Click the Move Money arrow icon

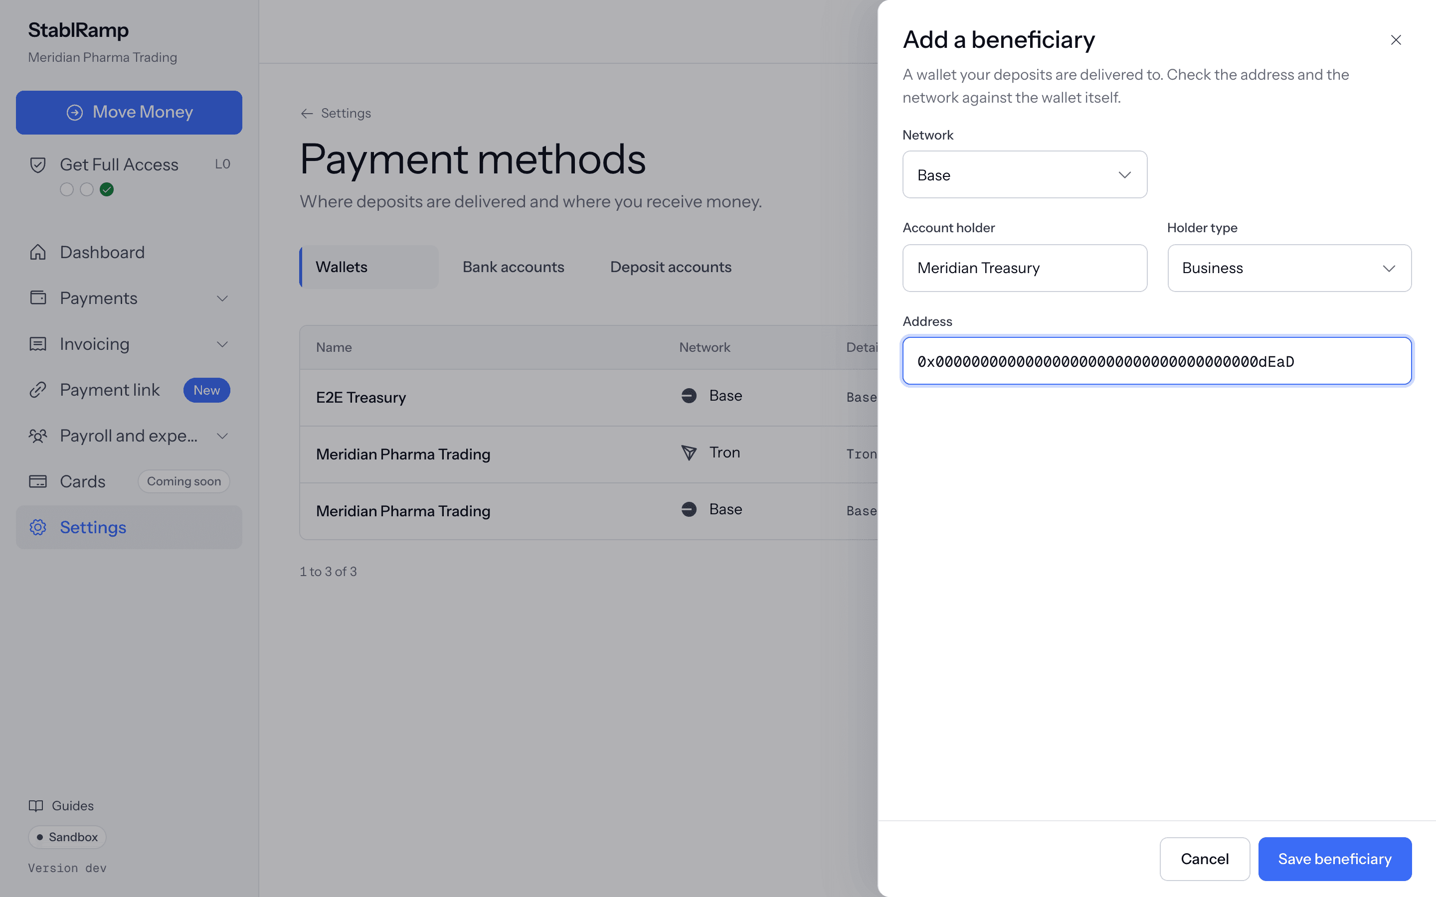click(74, 112)
